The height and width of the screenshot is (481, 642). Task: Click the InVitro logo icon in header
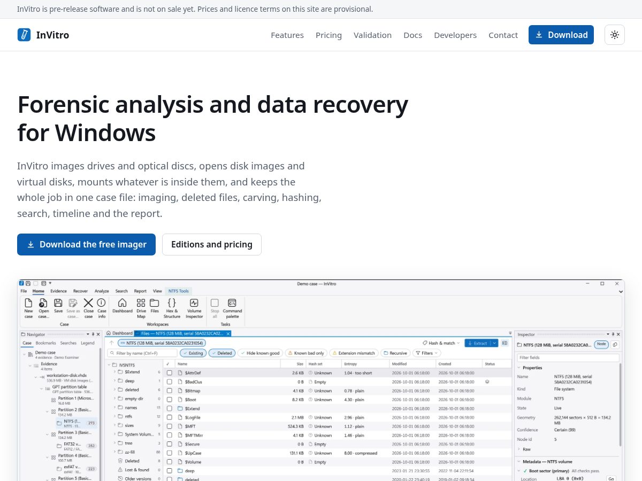pyautogui.click(x=24, y=35)
